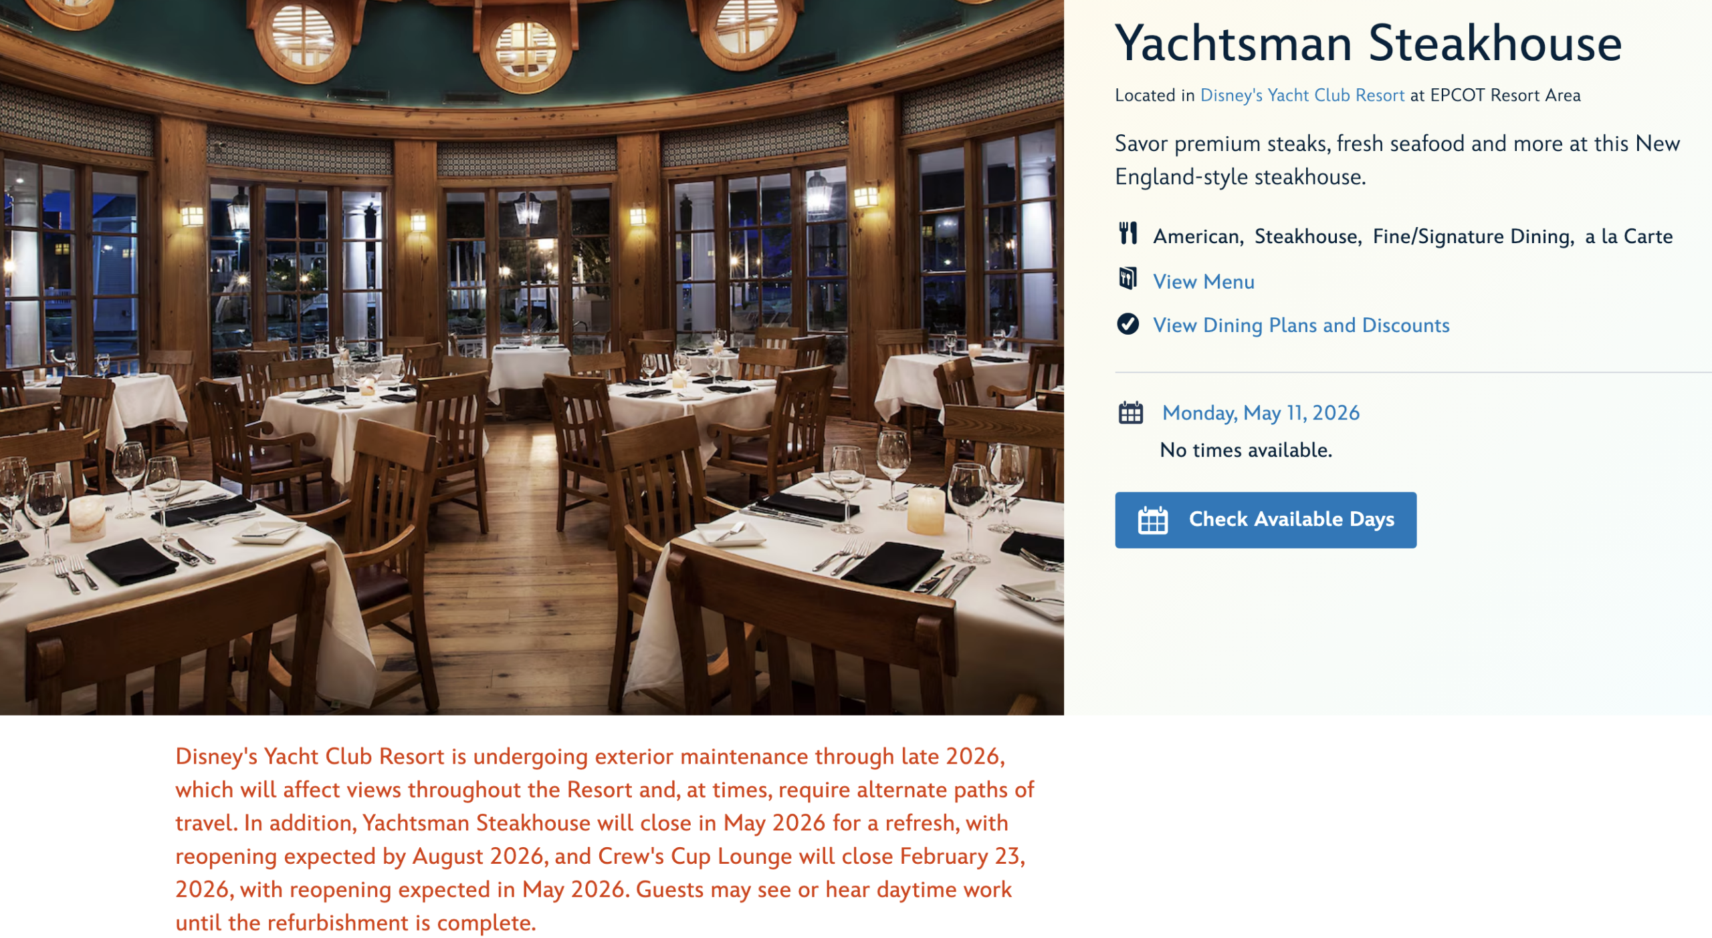This screenshot has width=1712, height=938.
Task: Open View Dining Plans and Discounts
Action: tap(1301, 325)
